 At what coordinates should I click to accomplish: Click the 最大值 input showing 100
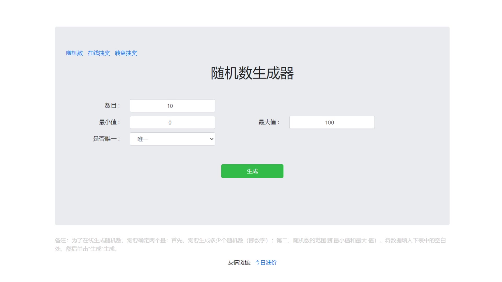click(x=332, y=122)
